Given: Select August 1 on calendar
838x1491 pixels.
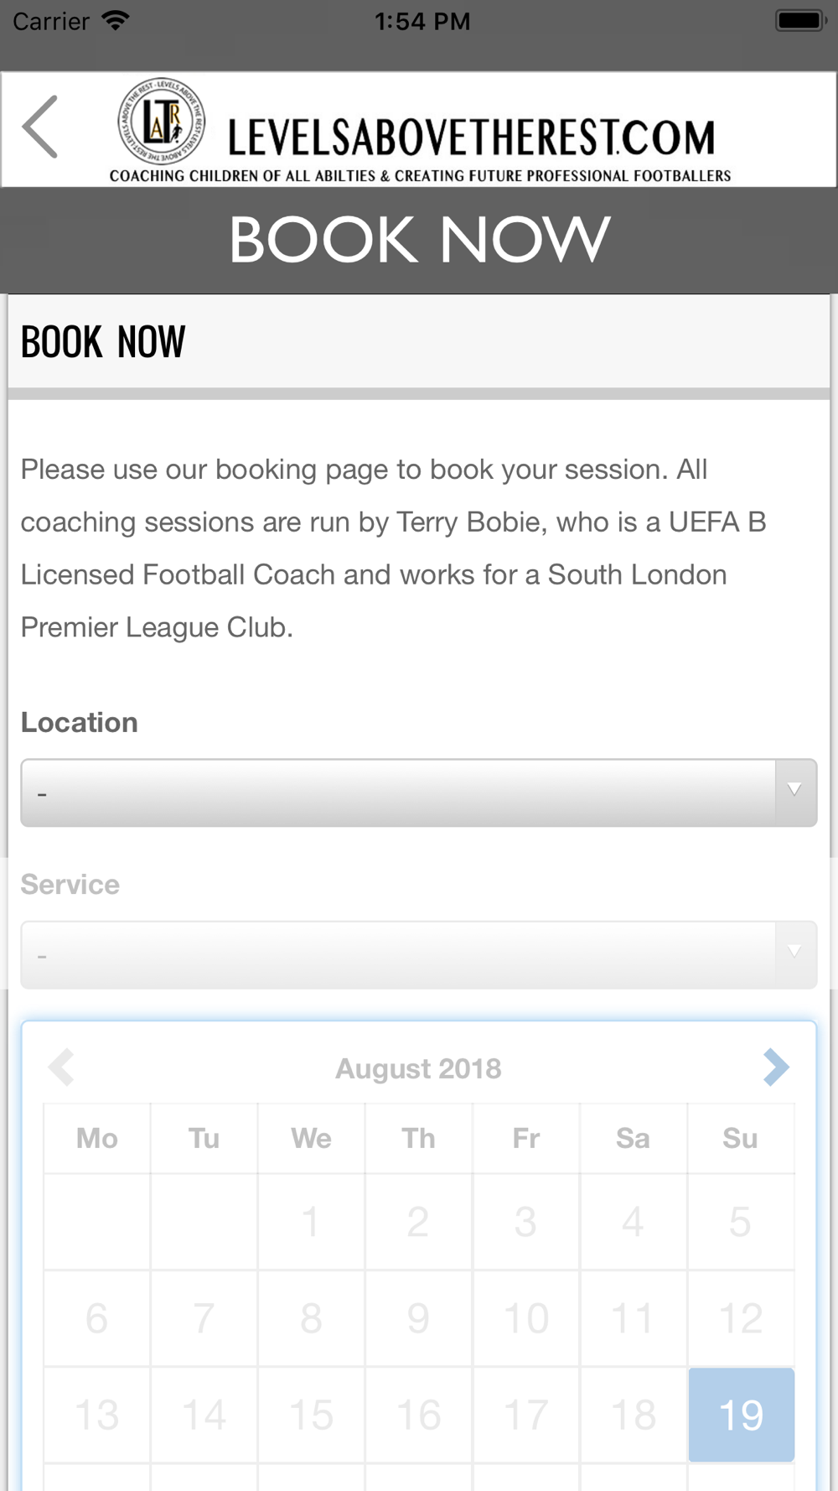Looking at the screenshot, I should 311,1222.
